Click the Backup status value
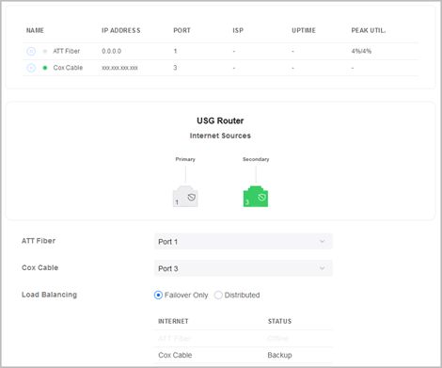Image resolution: width=442 pixels, height=368 pixels. 279,355
